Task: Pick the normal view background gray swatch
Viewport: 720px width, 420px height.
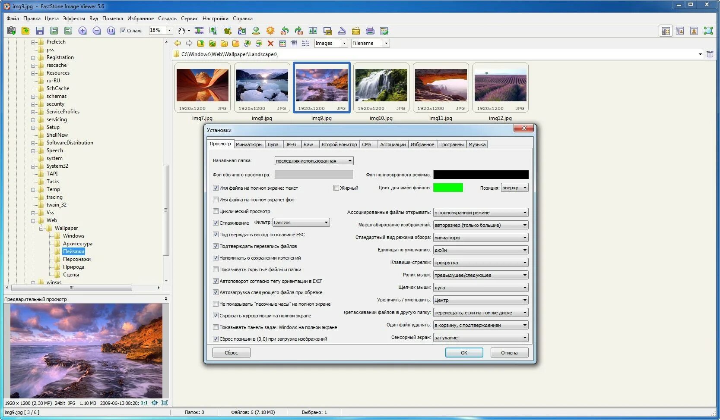Action: pos(314,174)
